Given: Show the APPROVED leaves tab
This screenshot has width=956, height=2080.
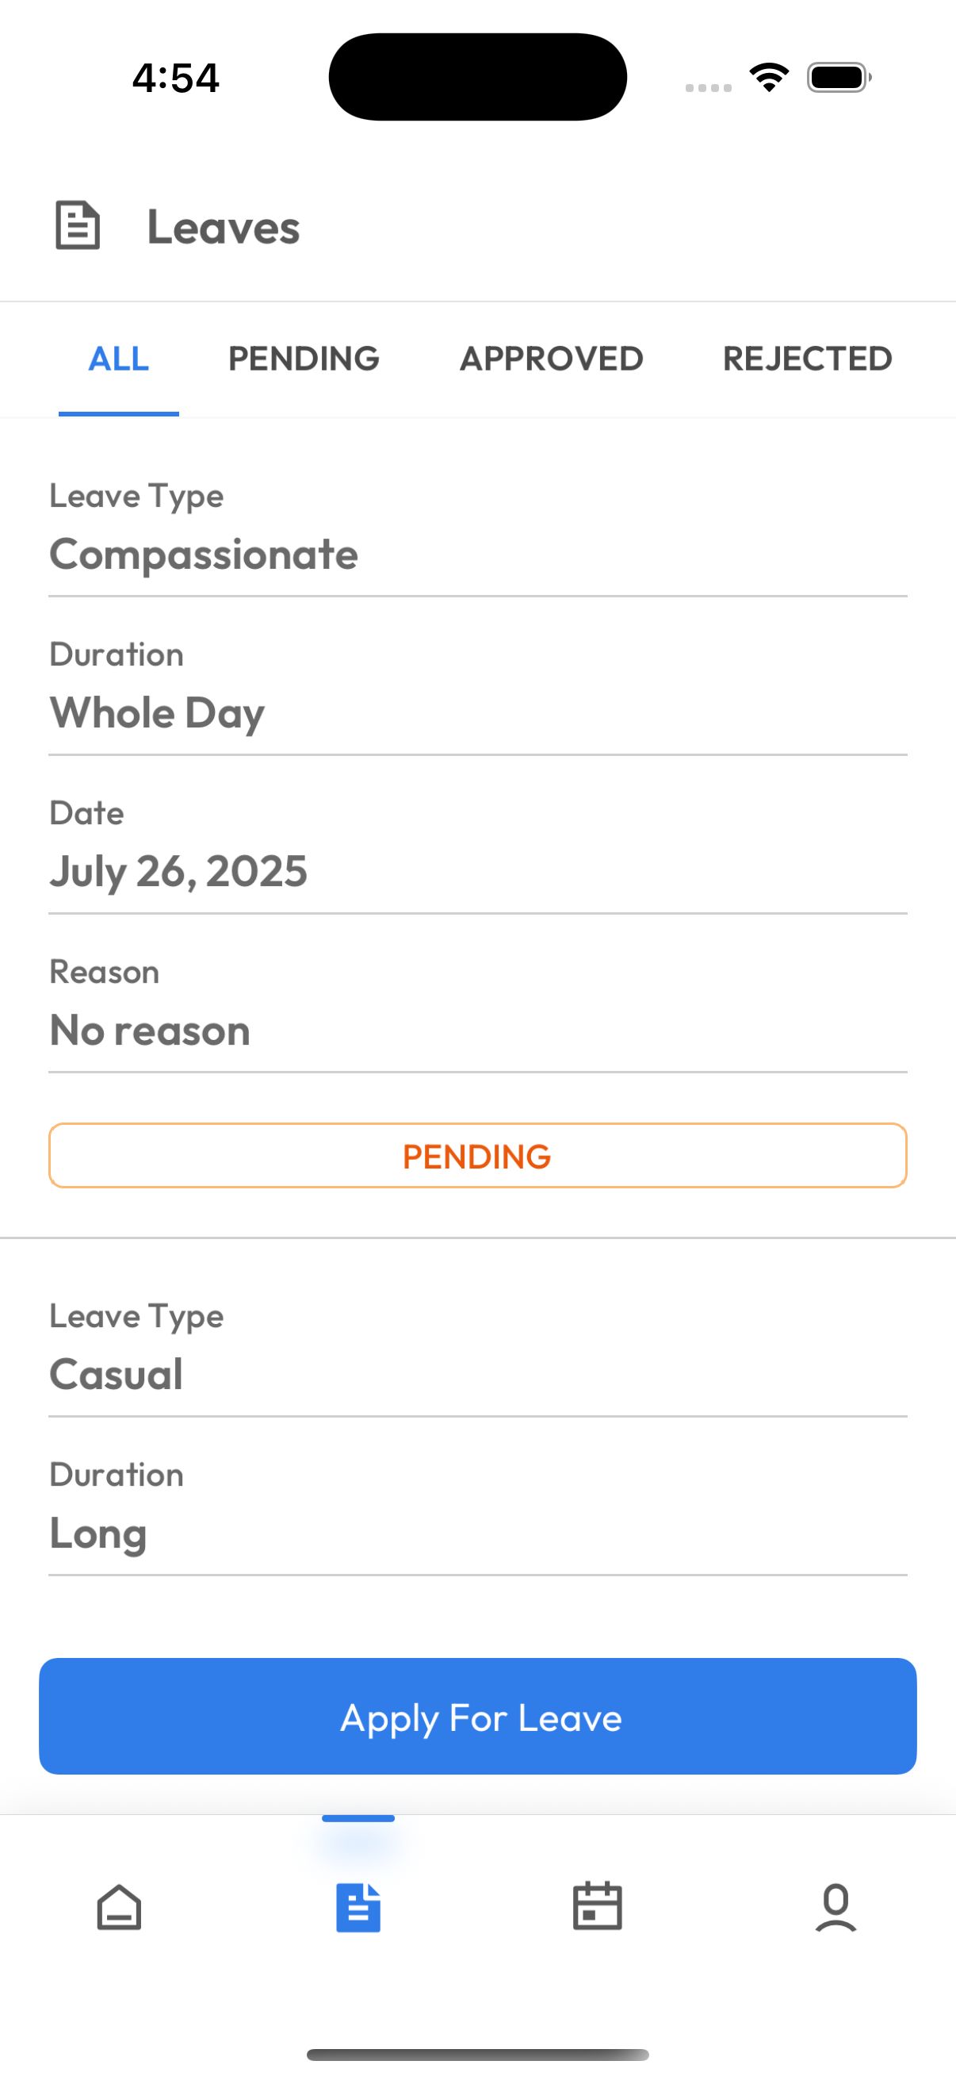Looking at the screenshot, I should point(551,359).
